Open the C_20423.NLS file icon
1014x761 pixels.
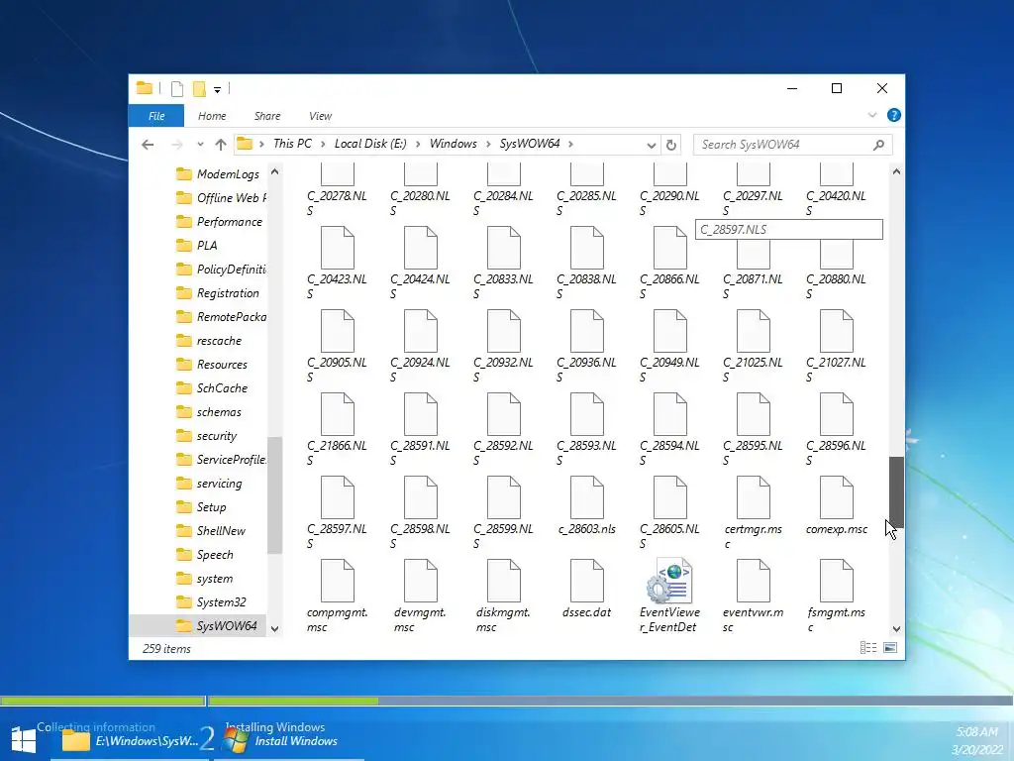tap(337, 248)
